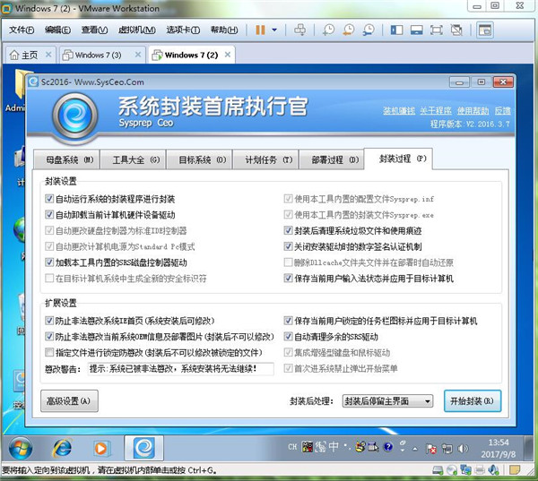This screenshot has height=481, width=538.
Task: Open the 选项卡(T) menu
Action: pyautogui.click(x=183, y=30)
